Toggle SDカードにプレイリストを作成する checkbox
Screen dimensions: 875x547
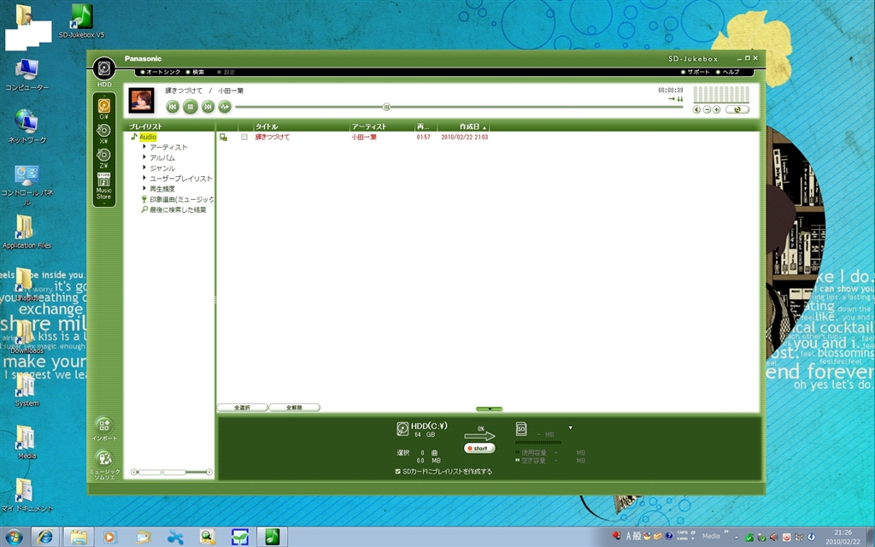coord(398,471)
